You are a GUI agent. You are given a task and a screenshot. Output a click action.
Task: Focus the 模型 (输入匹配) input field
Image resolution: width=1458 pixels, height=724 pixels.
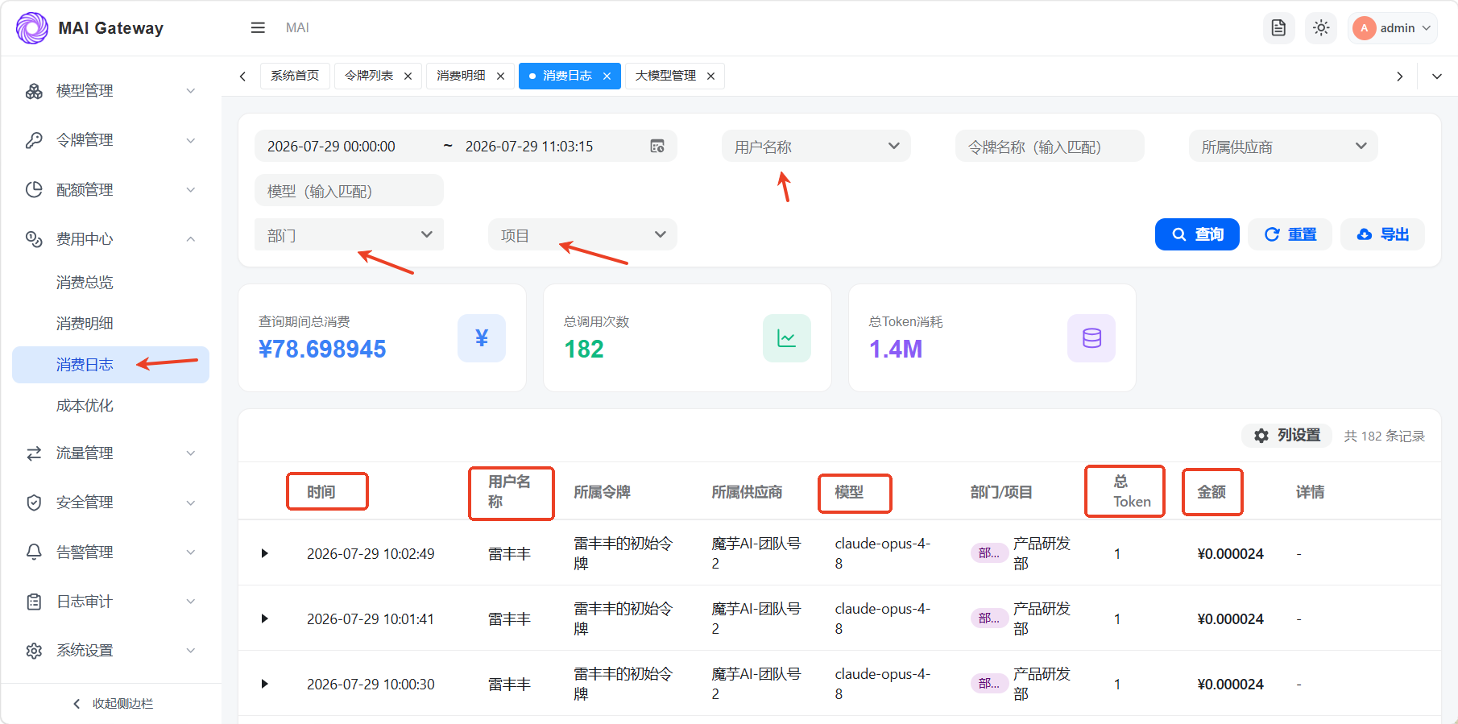[349, 190]
